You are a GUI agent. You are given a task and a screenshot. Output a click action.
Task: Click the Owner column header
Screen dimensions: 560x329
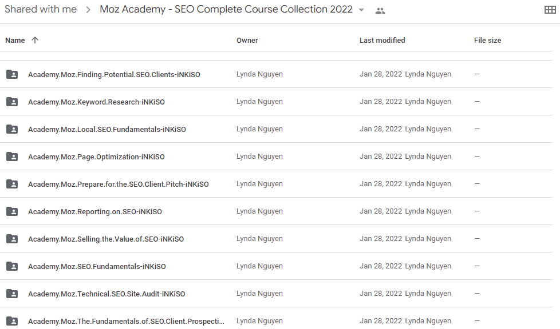[247, 41]
